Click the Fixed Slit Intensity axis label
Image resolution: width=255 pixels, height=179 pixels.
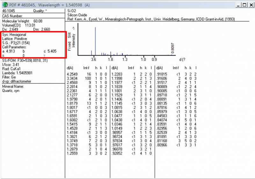coord(71,39)
